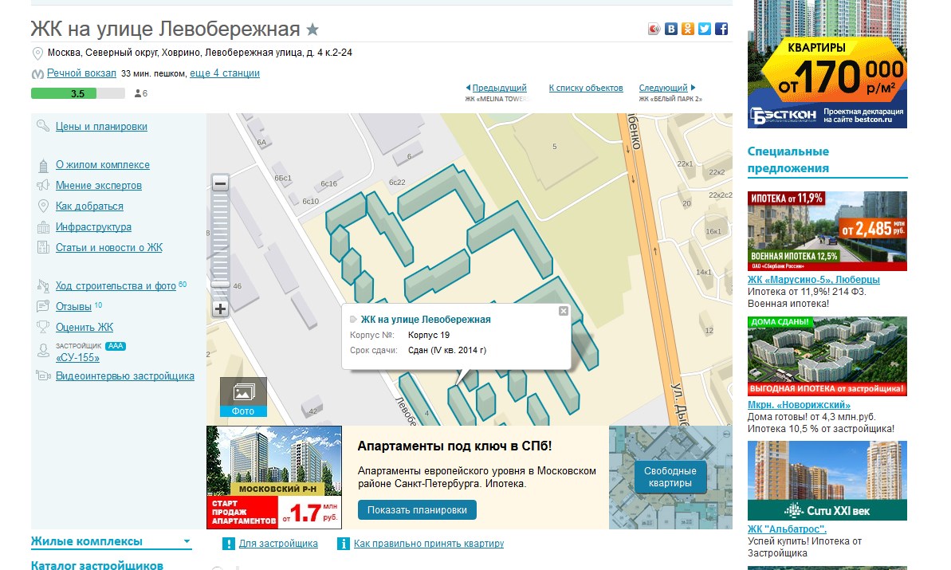Zoom out the map with minus button
Screen dimensions: 951x570
tap(221, 184)
